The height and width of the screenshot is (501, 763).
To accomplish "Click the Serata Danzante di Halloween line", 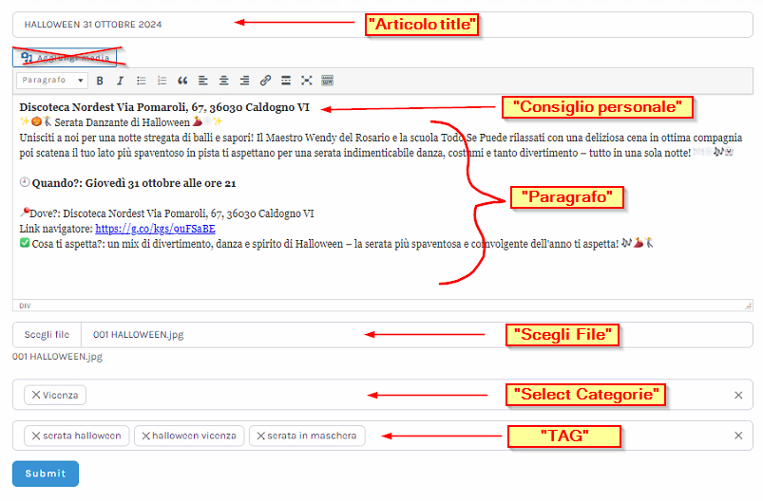I will (122, 122).
